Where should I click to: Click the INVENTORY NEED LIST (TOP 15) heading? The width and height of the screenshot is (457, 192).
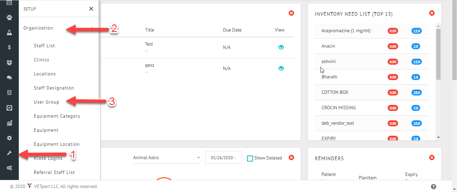point(354,14)
